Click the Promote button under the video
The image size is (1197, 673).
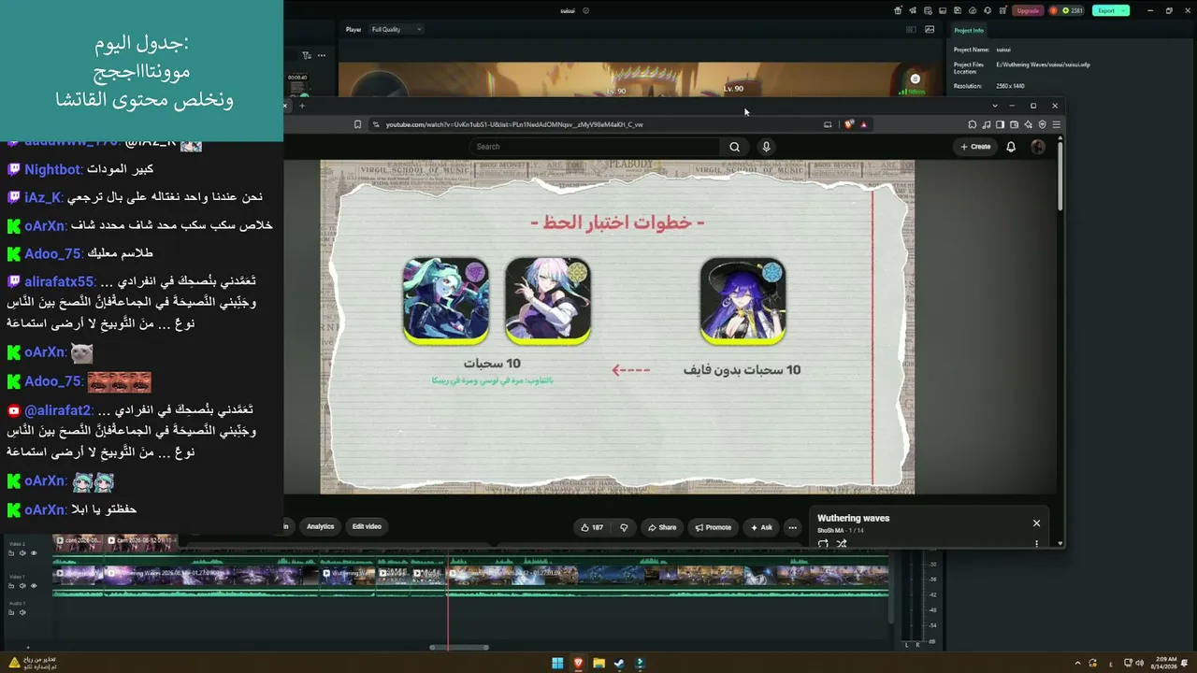click(714, 527)
